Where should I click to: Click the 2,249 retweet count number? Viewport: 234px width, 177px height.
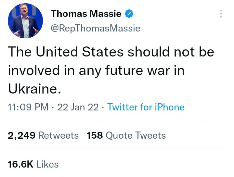22,135
